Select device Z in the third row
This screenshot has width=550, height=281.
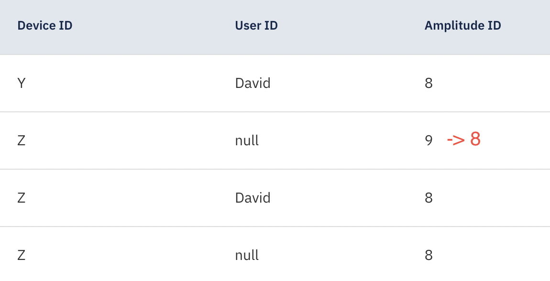pyautogui.click(x=21, y=198)
